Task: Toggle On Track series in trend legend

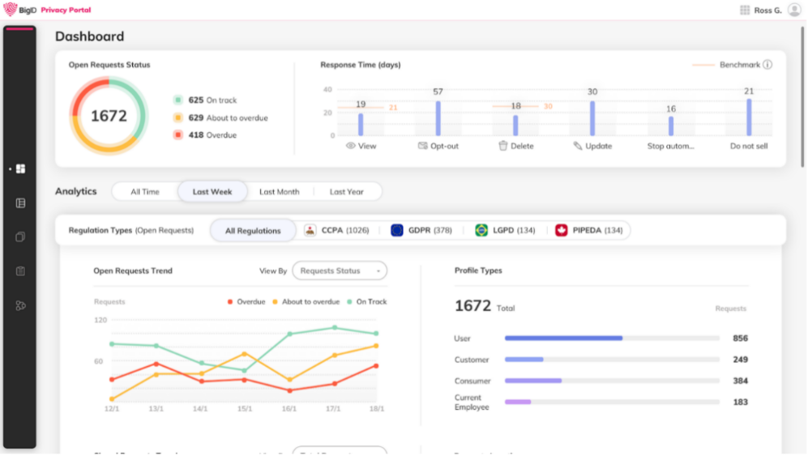Action: point(367,302)
